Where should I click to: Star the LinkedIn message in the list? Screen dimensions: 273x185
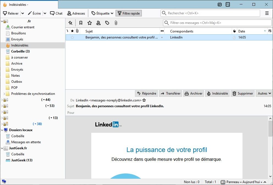pos(72,37)
